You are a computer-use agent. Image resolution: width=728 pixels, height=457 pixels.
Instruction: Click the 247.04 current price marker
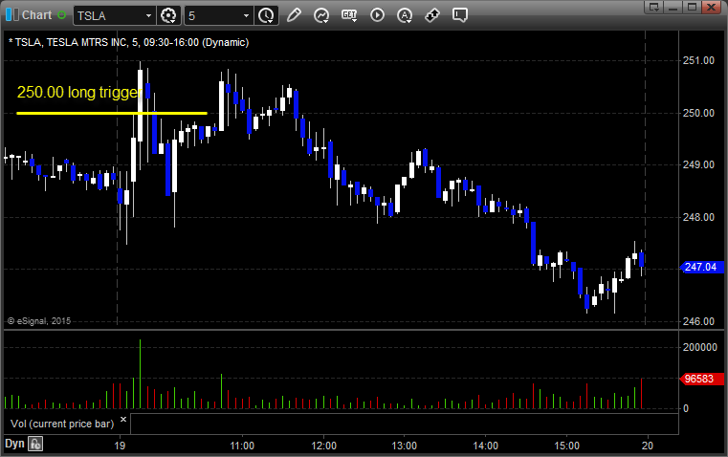tap(702, 268)
